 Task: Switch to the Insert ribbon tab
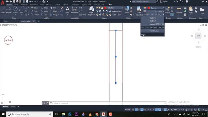point(16,5)
